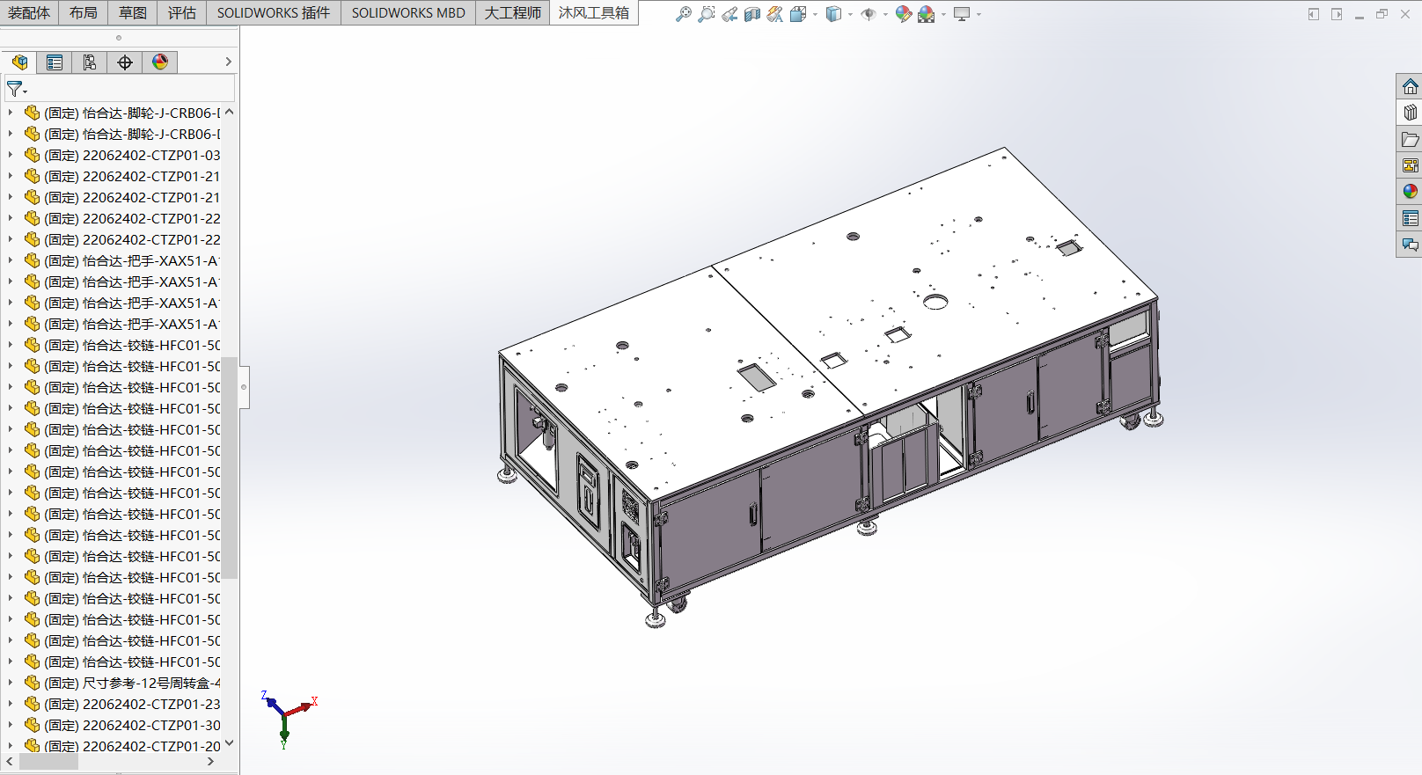The image size is (1422, 775).
Task: Open the Display Style dropdown arrow
Action: click(x=850, y=14)
